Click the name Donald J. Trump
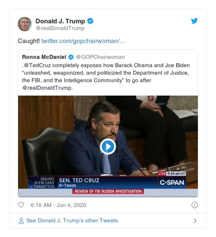This screenshot has width=216, height=237. point(60,20)
